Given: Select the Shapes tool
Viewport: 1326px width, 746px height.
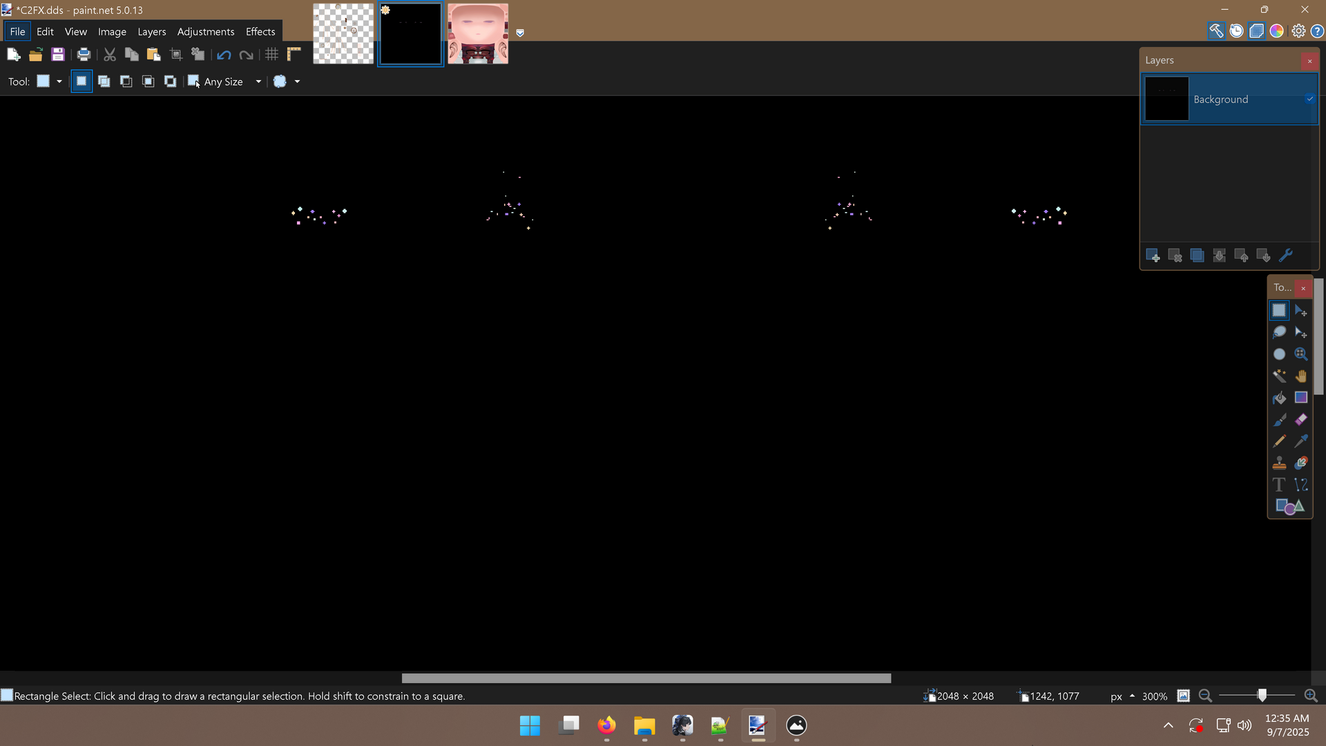Looking at the screenshot, I should pyautogui.click(x=1289, y=507).
